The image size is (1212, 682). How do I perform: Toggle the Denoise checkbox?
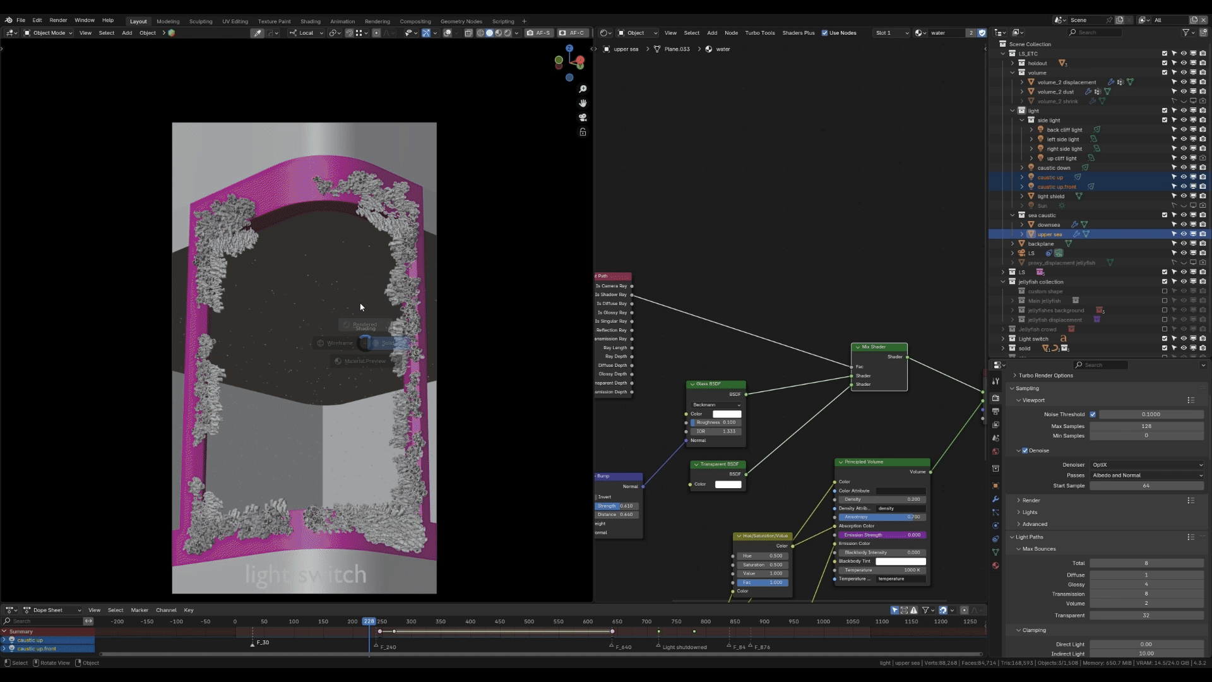tap(1025, 451)
